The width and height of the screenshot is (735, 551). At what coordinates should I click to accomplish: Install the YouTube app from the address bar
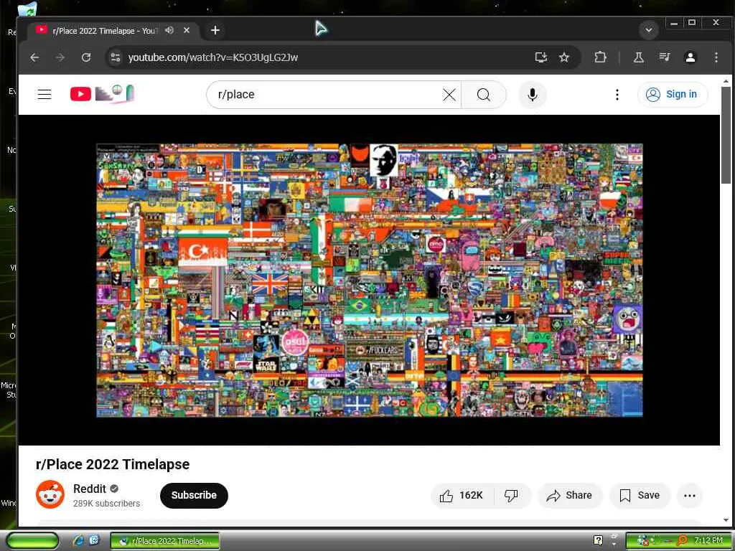[541, 57]
